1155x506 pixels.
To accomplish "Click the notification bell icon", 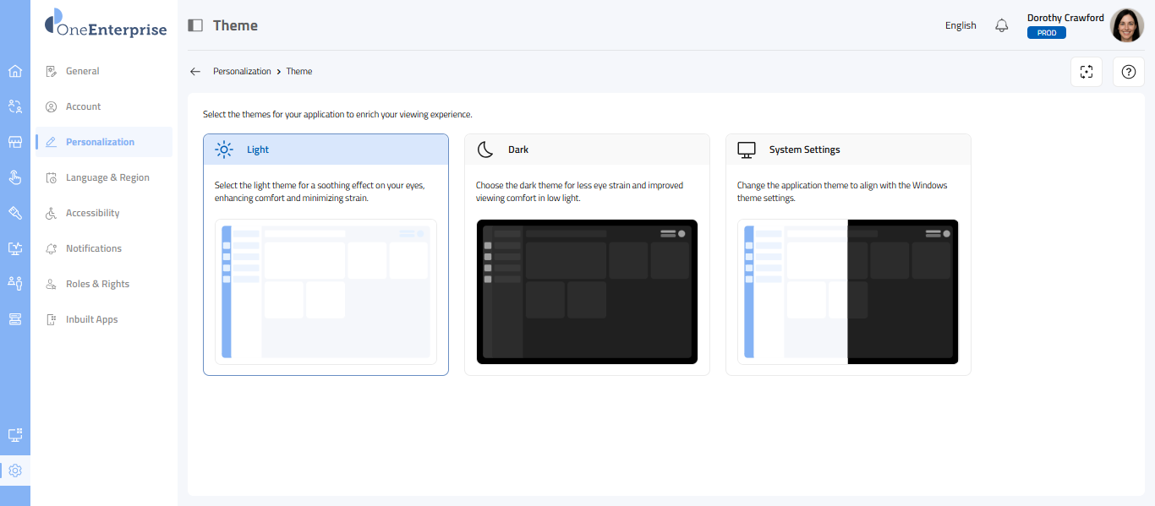I will 1002,25.
